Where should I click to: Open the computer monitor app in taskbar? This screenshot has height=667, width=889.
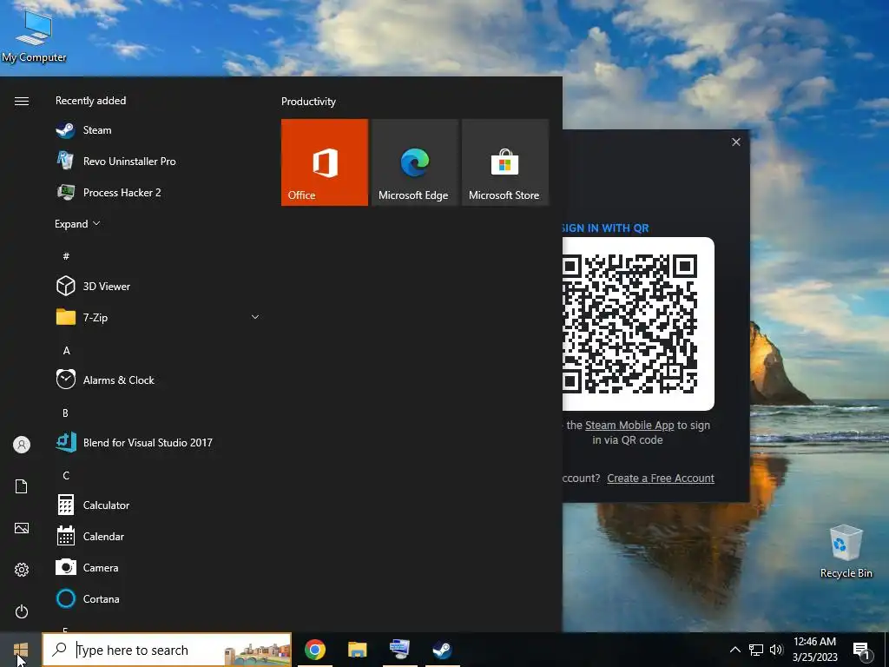tap(399, 650)
